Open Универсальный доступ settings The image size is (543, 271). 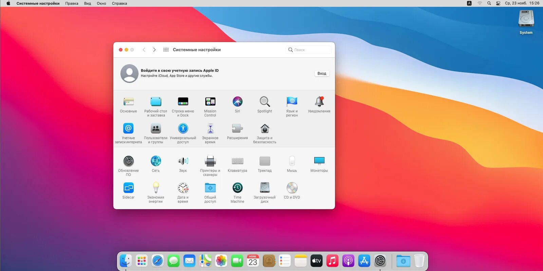click(183, 133)
